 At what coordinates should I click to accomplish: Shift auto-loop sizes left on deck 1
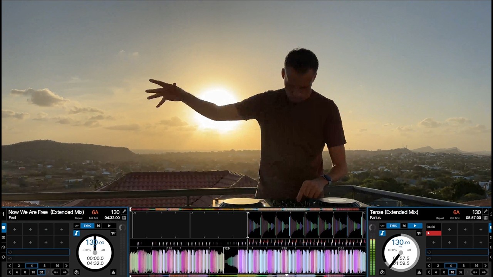(x=10, y=266)
